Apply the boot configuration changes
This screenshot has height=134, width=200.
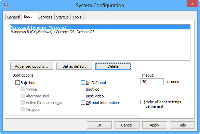click(x=155, y=125)
